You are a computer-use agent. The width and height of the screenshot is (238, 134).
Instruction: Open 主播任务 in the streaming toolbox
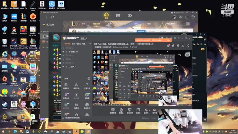coord(87,86)
